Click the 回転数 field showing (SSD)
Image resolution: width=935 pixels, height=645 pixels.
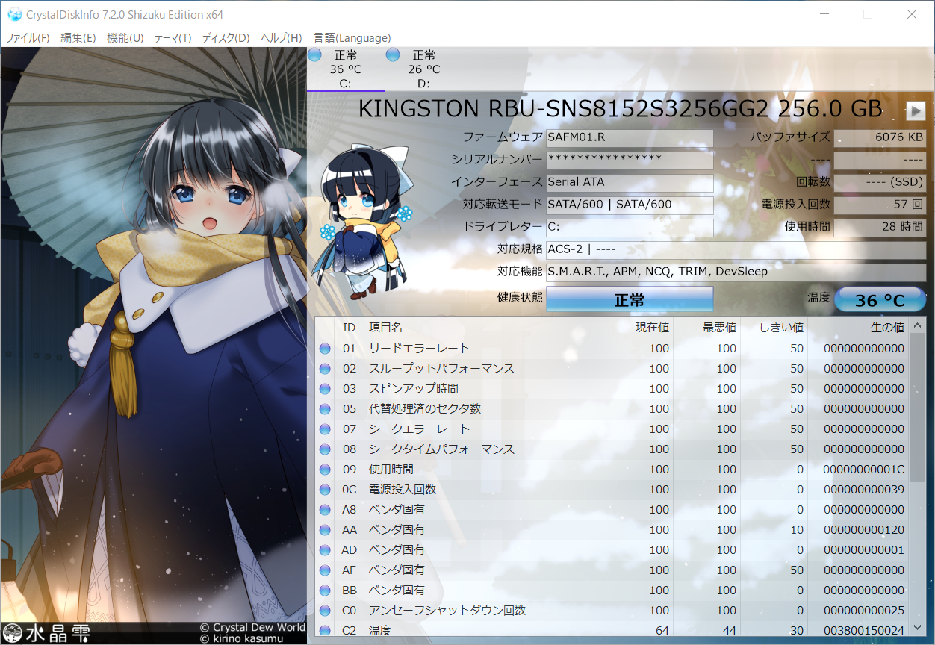[880, 182]
